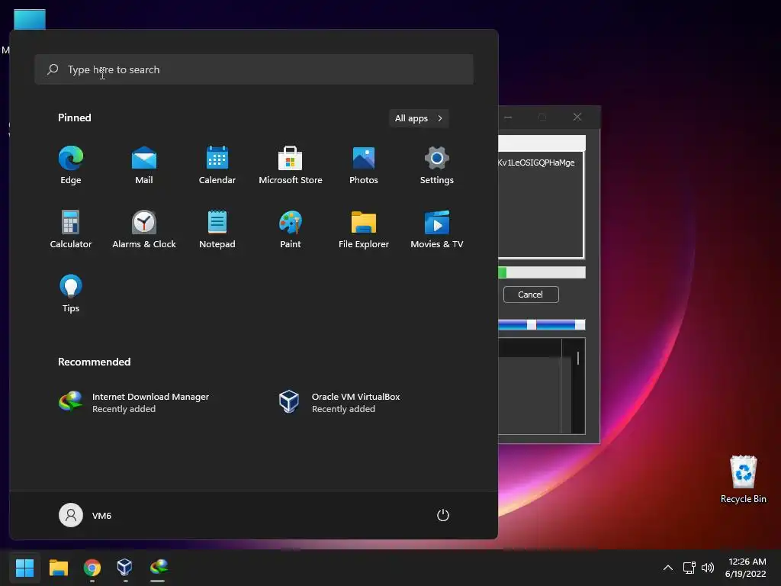The height and width of the screenshot is (586, 781).
Task: Open VM6 user account menu
Action: tap(85, 515)
